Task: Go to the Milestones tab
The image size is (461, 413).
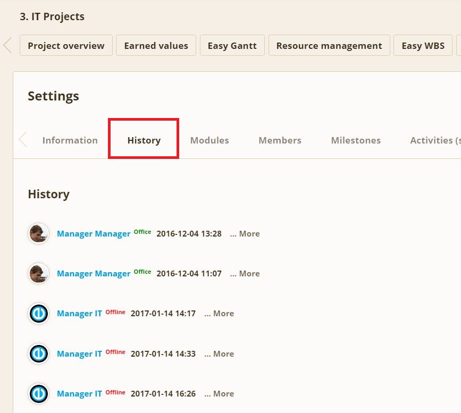Action: point(356,140)
